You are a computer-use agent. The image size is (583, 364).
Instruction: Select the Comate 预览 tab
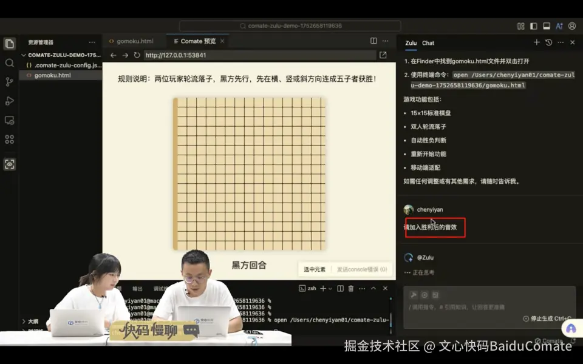pyautogui.click(x=197, y=41)
